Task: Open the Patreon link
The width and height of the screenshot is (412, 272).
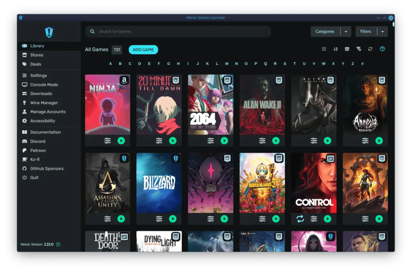Action: [49, 150]
